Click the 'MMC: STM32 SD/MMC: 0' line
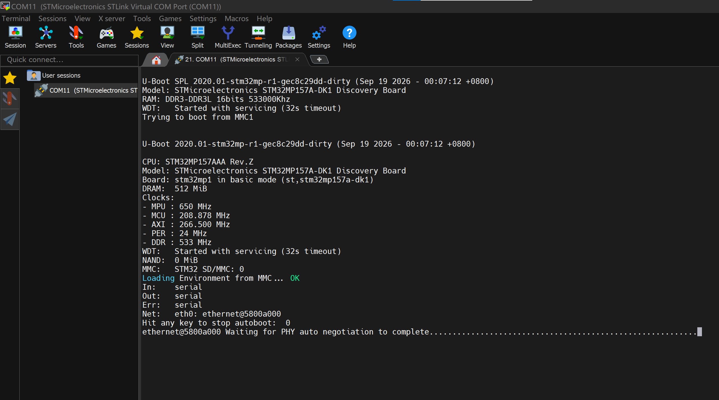Image resolution: width=719 pixels, height=400 pixels. (x=193, y=269)
